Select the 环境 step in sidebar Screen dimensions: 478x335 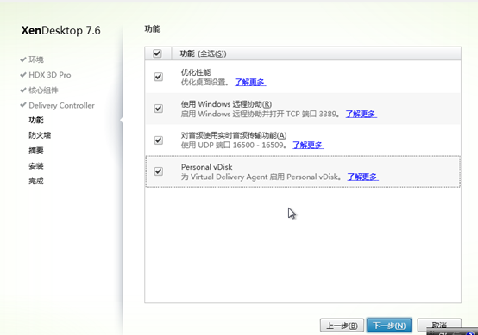pyautogui.click(x=36, y=59)
